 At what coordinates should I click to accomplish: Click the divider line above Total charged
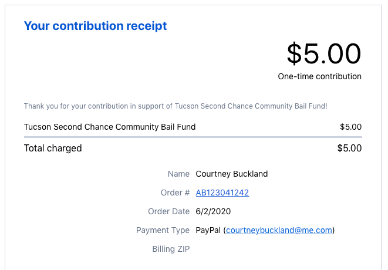(x=193, y=137)
